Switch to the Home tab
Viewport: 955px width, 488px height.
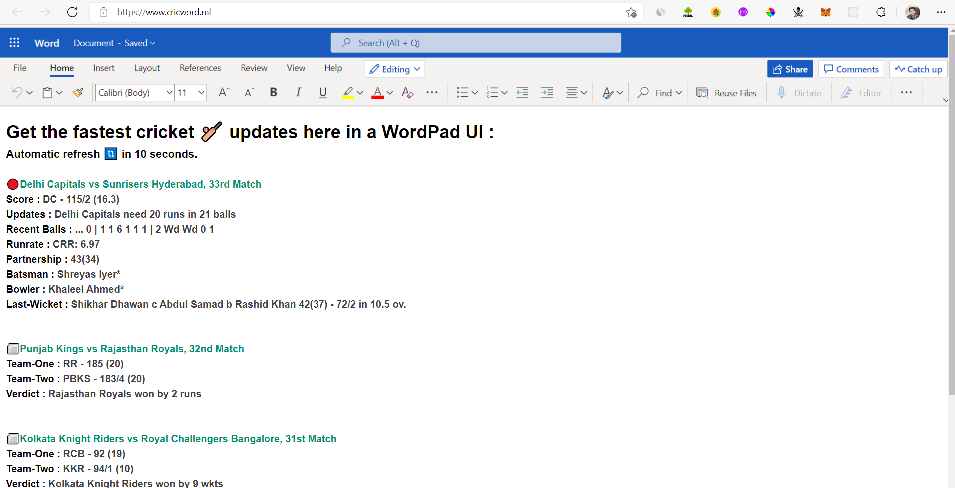[x=62, y=68]
